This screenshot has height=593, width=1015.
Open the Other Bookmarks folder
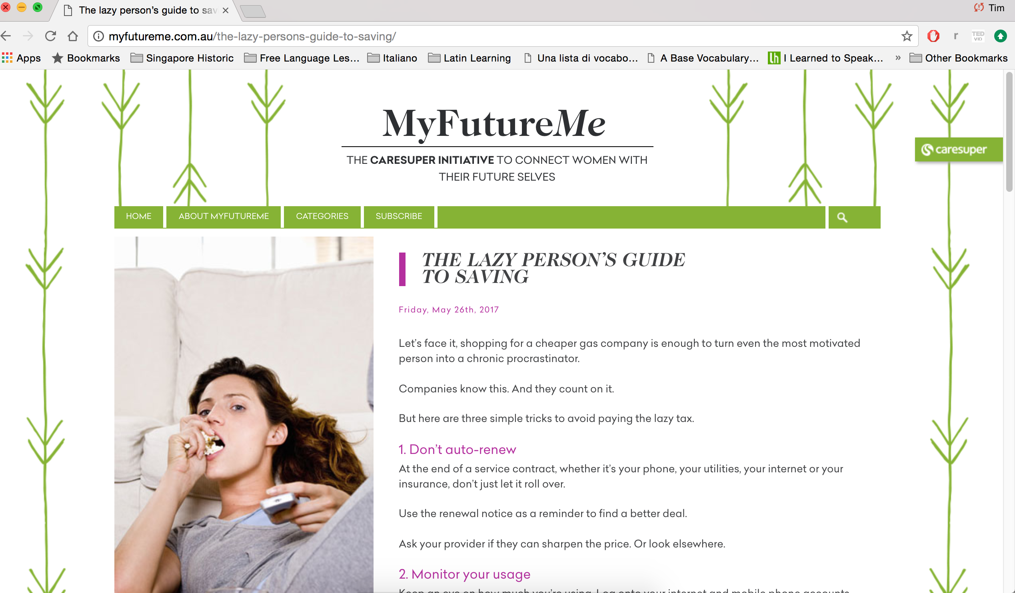click(x=958, y=58)
